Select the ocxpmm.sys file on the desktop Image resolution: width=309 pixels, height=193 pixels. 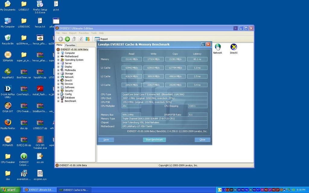coord(40,175)
